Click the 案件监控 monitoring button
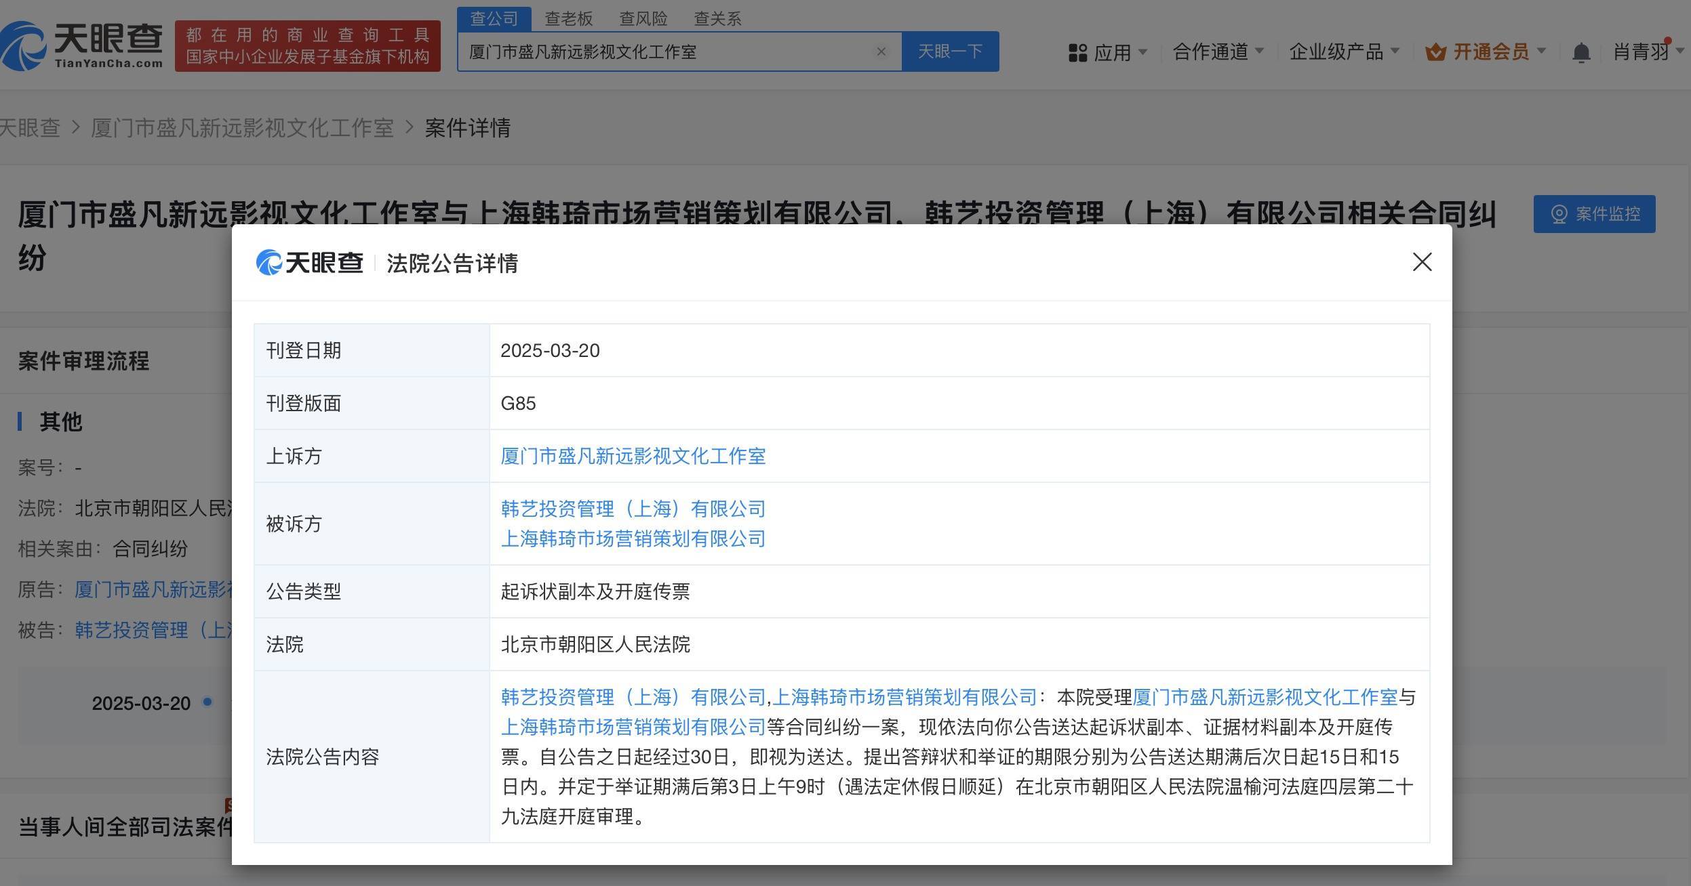The width and height of the screenshot is (1691, 886). [1594, 214]
